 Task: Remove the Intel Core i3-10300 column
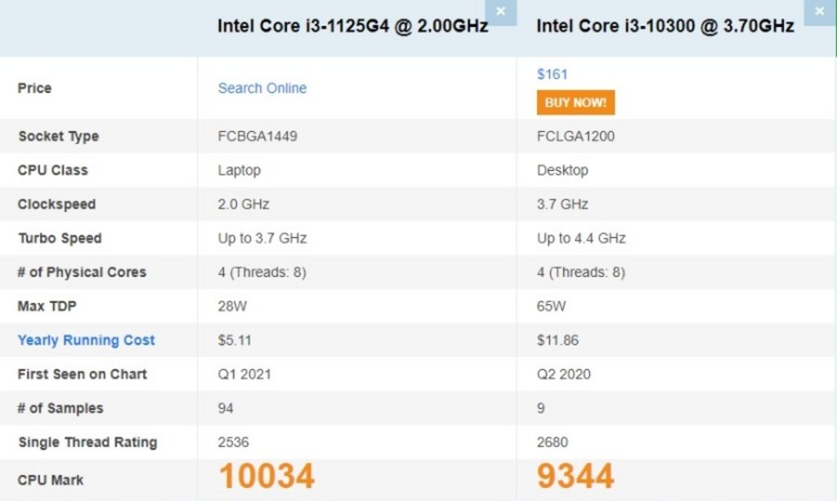[x=820, y=11]
